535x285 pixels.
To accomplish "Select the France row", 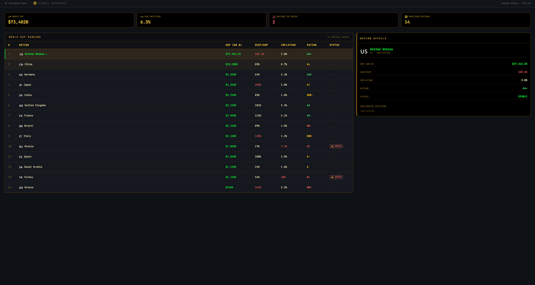I will coord(179,116).
